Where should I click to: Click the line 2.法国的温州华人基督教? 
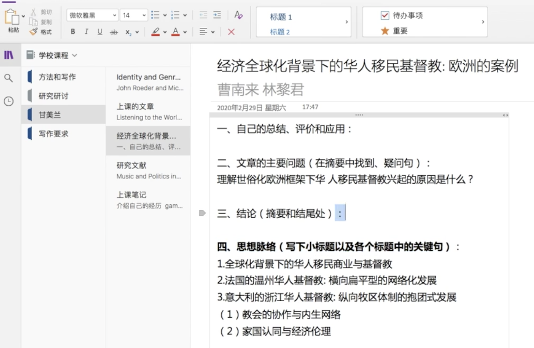pos(327,280)
